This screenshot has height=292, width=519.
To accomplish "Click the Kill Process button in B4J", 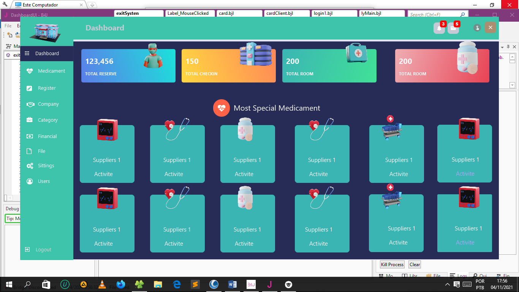I will pyautogui.click(x=392, y=265).
